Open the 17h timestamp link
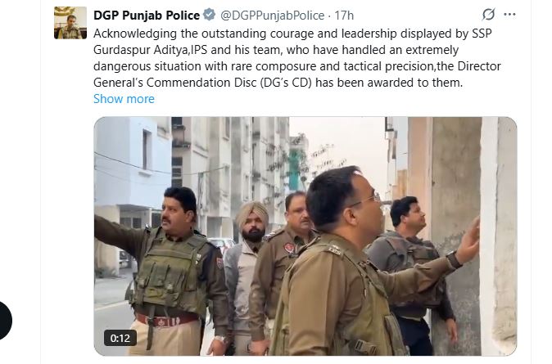The image size is (552, 364). pyautogui.click(x=344, y=15)
